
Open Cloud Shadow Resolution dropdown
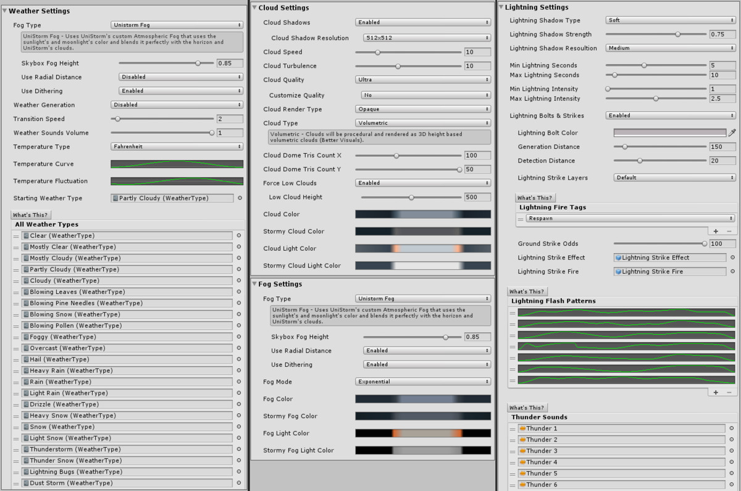427,38
